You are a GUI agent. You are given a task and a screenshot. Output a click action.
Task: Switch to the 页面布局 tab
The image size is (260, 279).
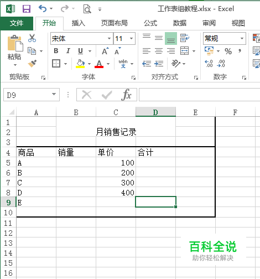(x=115, y=23)
